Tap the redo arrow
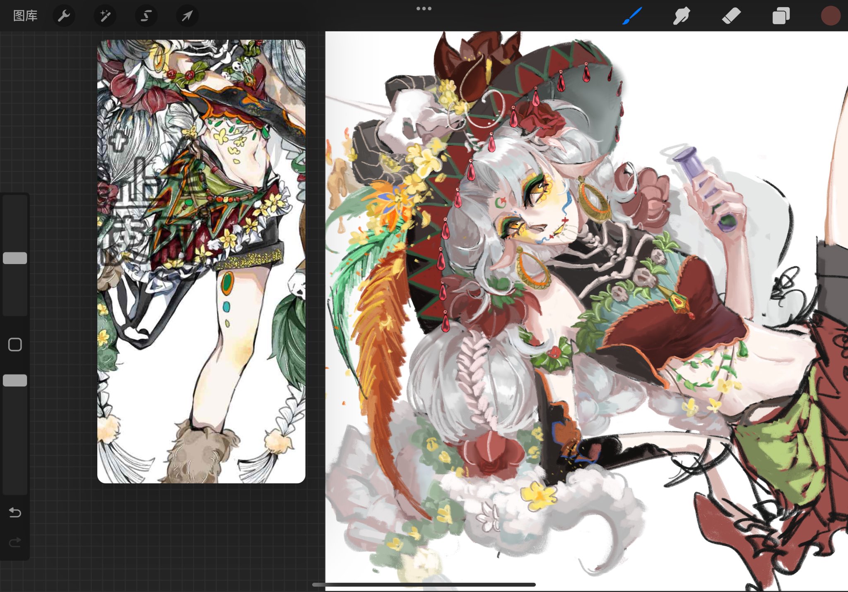This screenshot has height=592, width=848. (15, 542)
